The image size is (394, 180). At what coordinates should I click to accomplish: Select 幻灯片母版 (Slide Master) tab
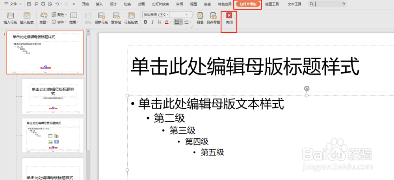tap(248, 4)
